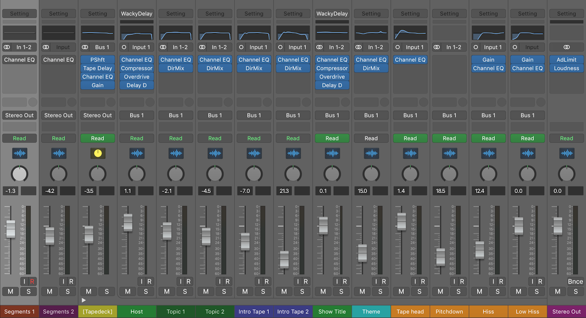This screenshot has height=318, width=586.
Task: Click the mono input circle icon on Intro Tape 1
Action: click(242, 47)
